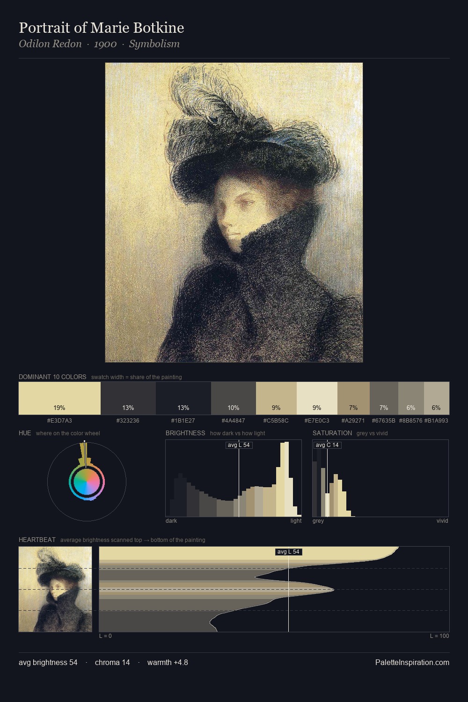468x702 pixels.
Task: Click the footer text warmth +4.8
Action: click(x=168, y=662)
